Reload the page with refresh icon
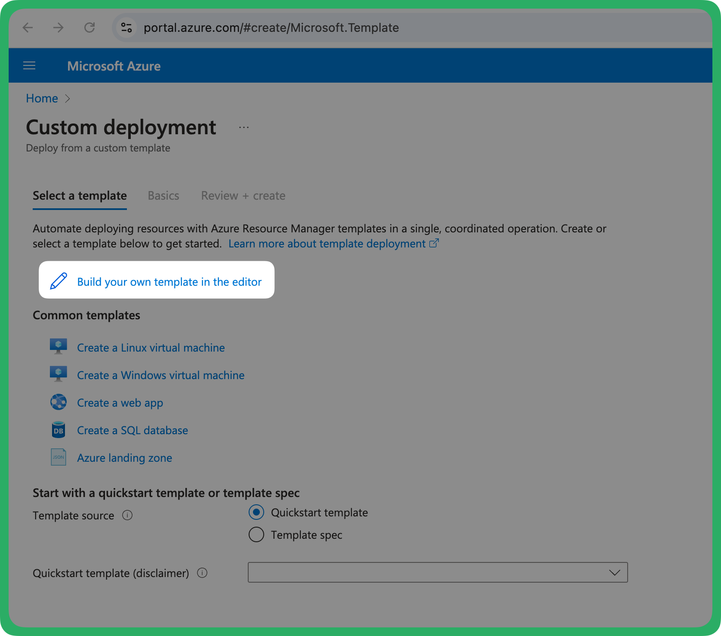 [89, 28]
